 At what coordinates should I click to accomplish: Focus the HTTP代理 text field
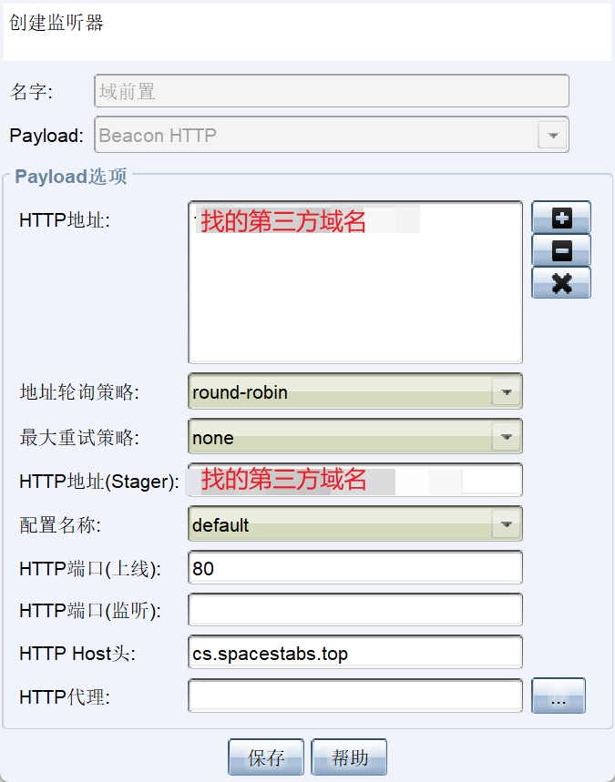click(354, 696)
